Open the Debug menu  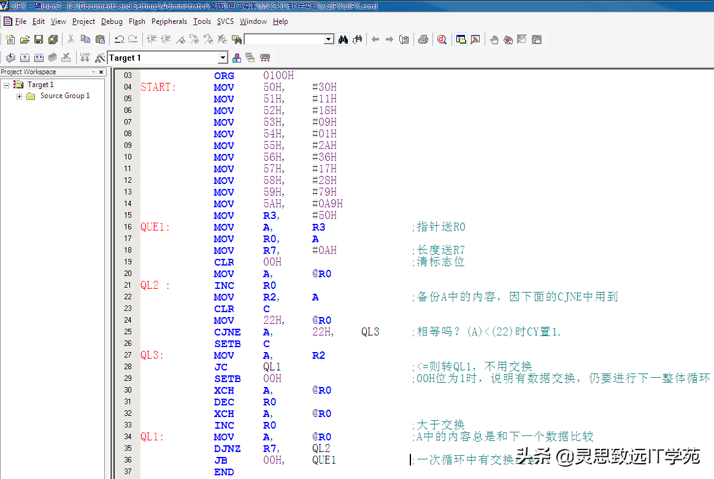tap(112, 21)
